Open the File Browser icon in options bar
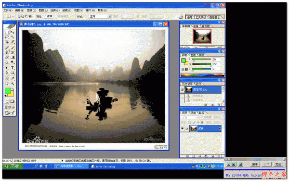The width and height of the screenshot is (289, 181). (181, 17)
